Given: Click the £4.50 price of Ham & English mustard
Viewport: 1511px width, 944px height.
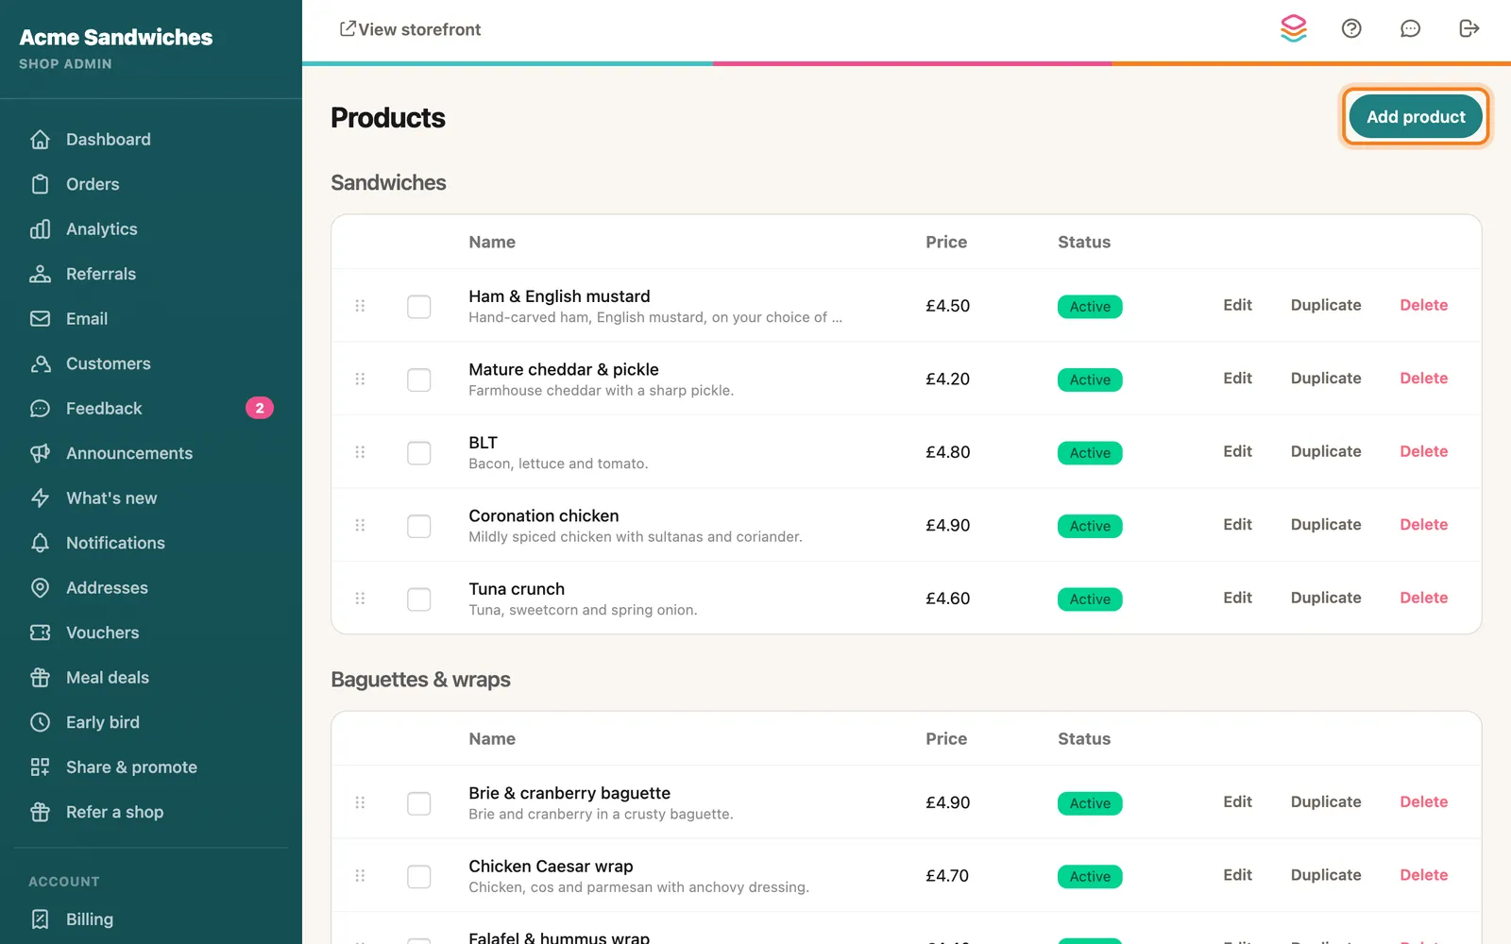Looking at the screenshot, I should [x=948, y=306].
